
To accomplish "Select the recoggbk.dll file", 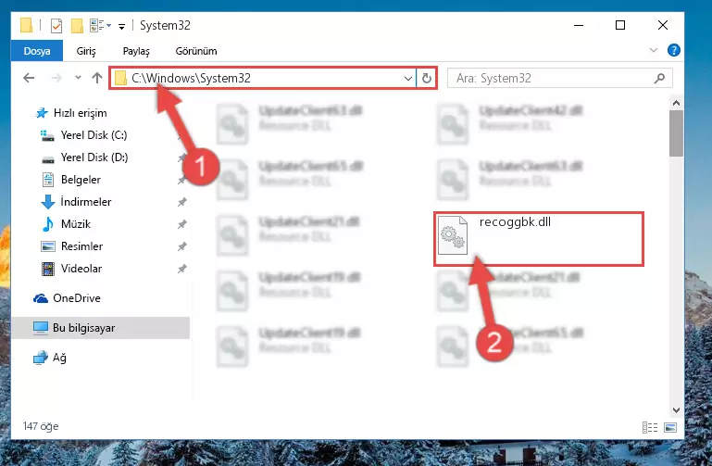I will [x=539, y=239].
